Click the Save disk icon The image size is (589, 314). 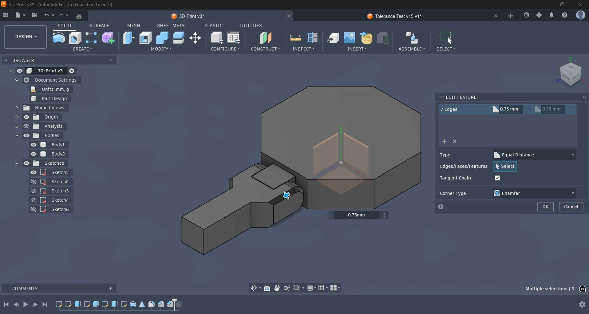(34, 15)
